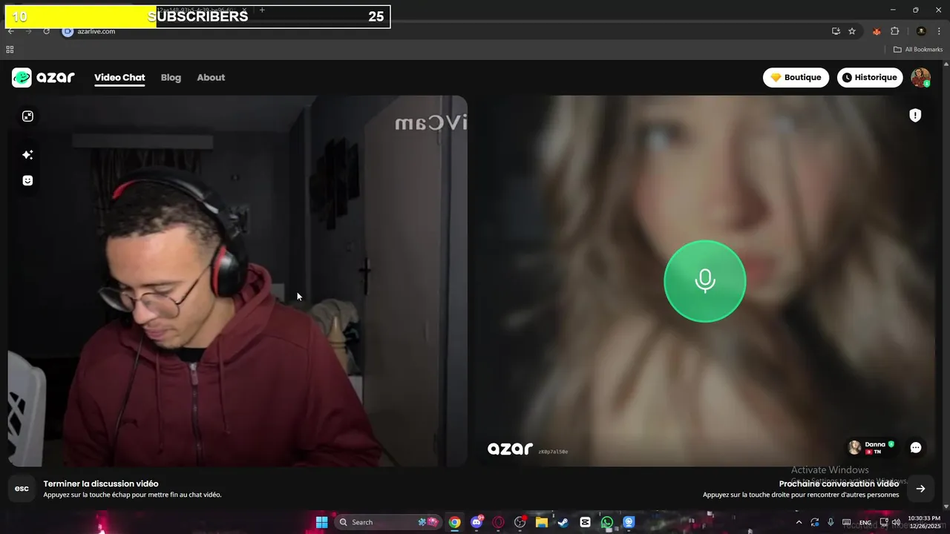Reload the page in Chrome
This screenshot has width=950, height=534.
pyautogui.click(x=46, y=31)
